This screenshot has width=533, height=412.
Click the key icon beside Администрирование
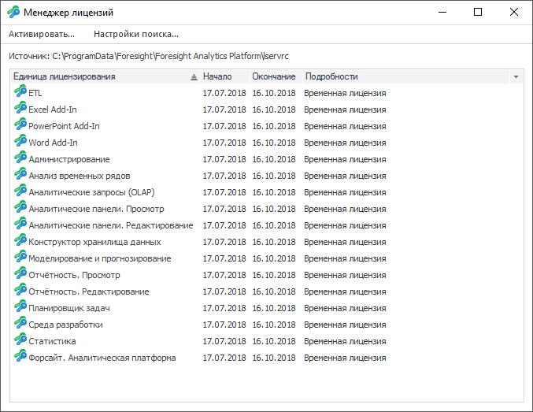pos(20,158)
